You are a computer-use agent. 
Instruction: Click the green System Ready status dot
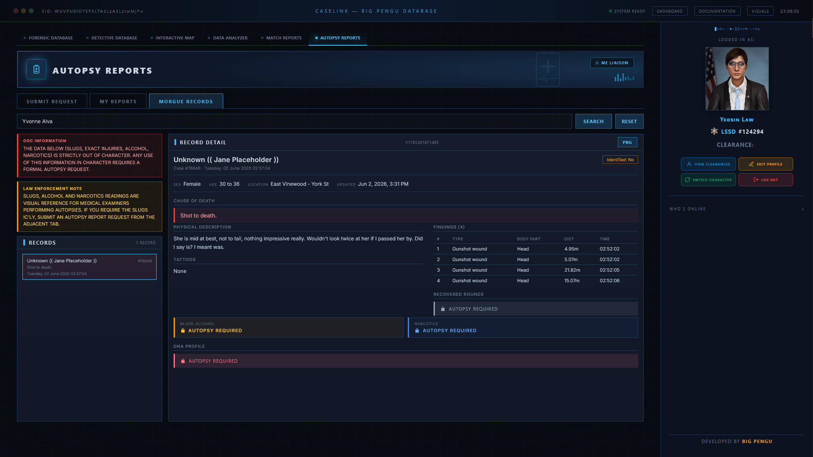(x=611, y=11)
